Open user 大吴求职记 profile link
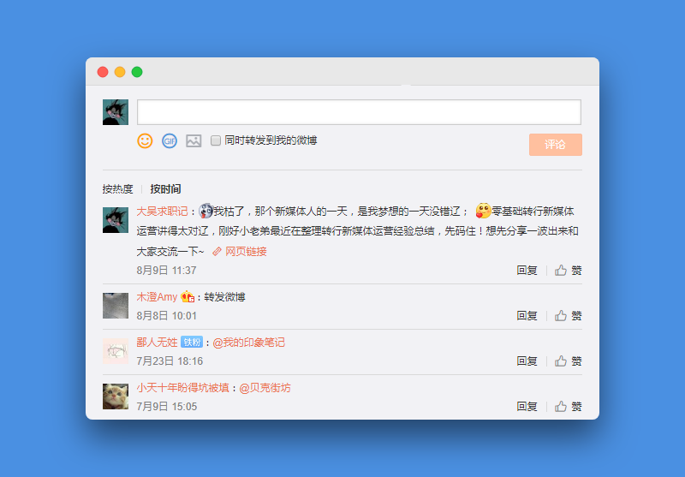The image size is (685, 477). point(162,212)
